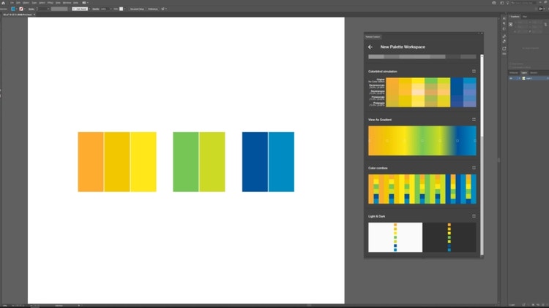The height and width of the screenshot is (308, 549).
Task: Open the File menu
Action: pyautogui.click(x=12, y=2)
